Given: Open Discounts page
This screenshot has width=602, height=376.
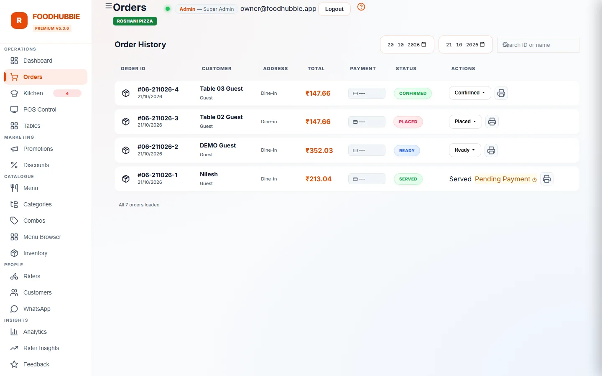Looking at the screenshot, I should coord(46,165).
